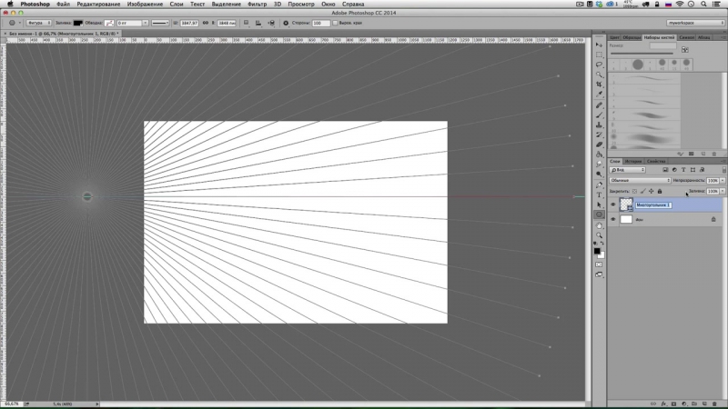Select the Zoom tool in toolbox
This screenshot has height=409, width=728.
point(599,235)
